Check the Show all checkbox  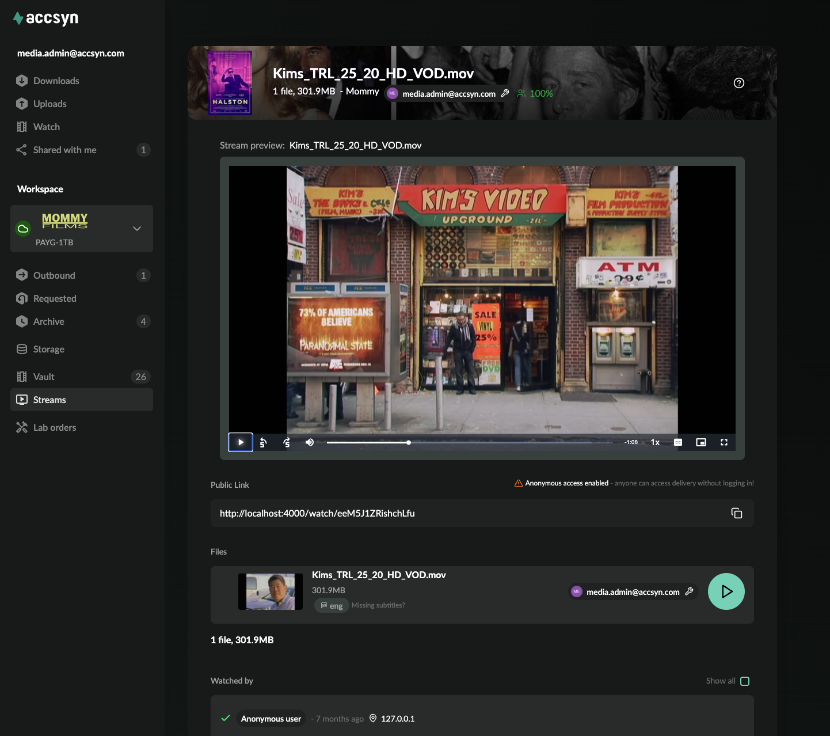tap(745, 681)
